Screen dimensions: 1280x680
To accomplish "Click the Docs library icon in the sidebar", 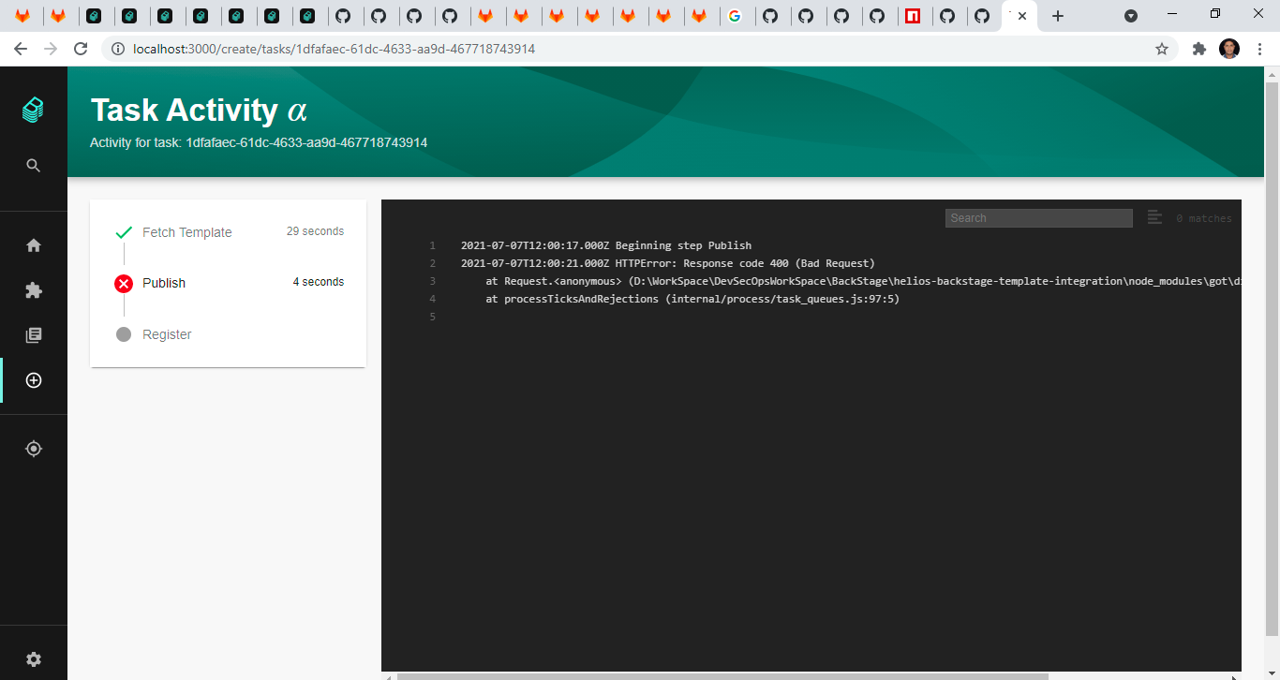I will click(33, 334).
